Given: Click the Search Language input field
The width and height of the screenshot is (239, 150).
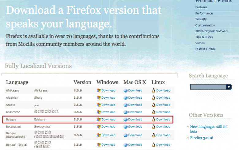Looking at the screenshot, I should pos(208,87).
